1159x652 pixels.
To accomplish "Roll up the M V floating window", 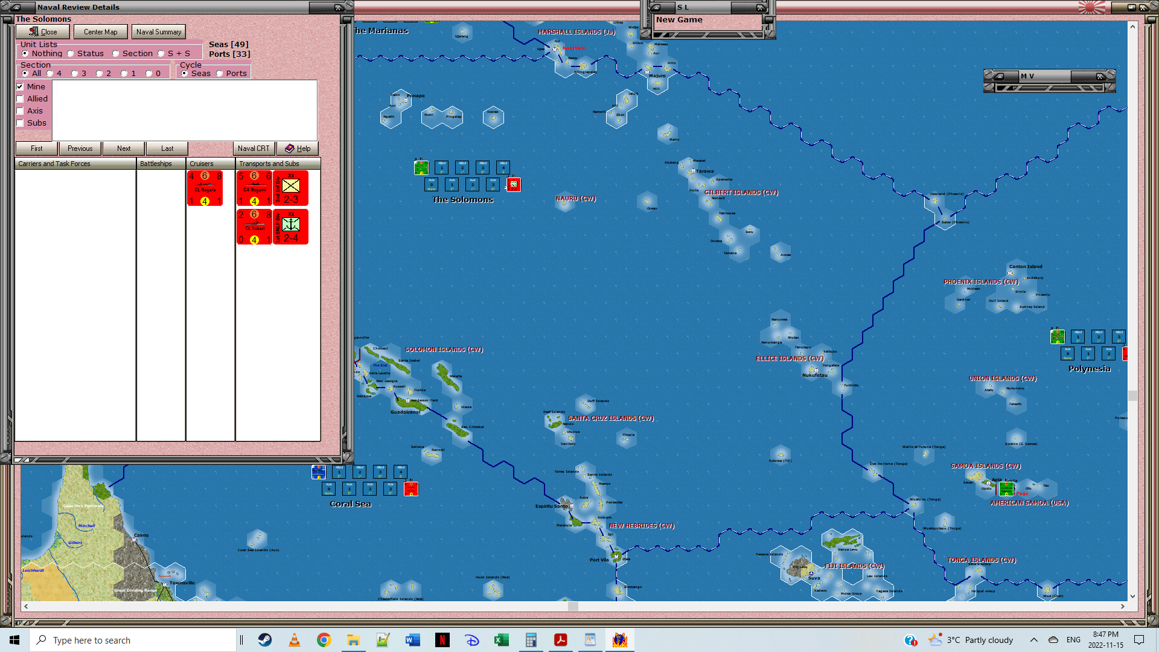I will 998,76.
